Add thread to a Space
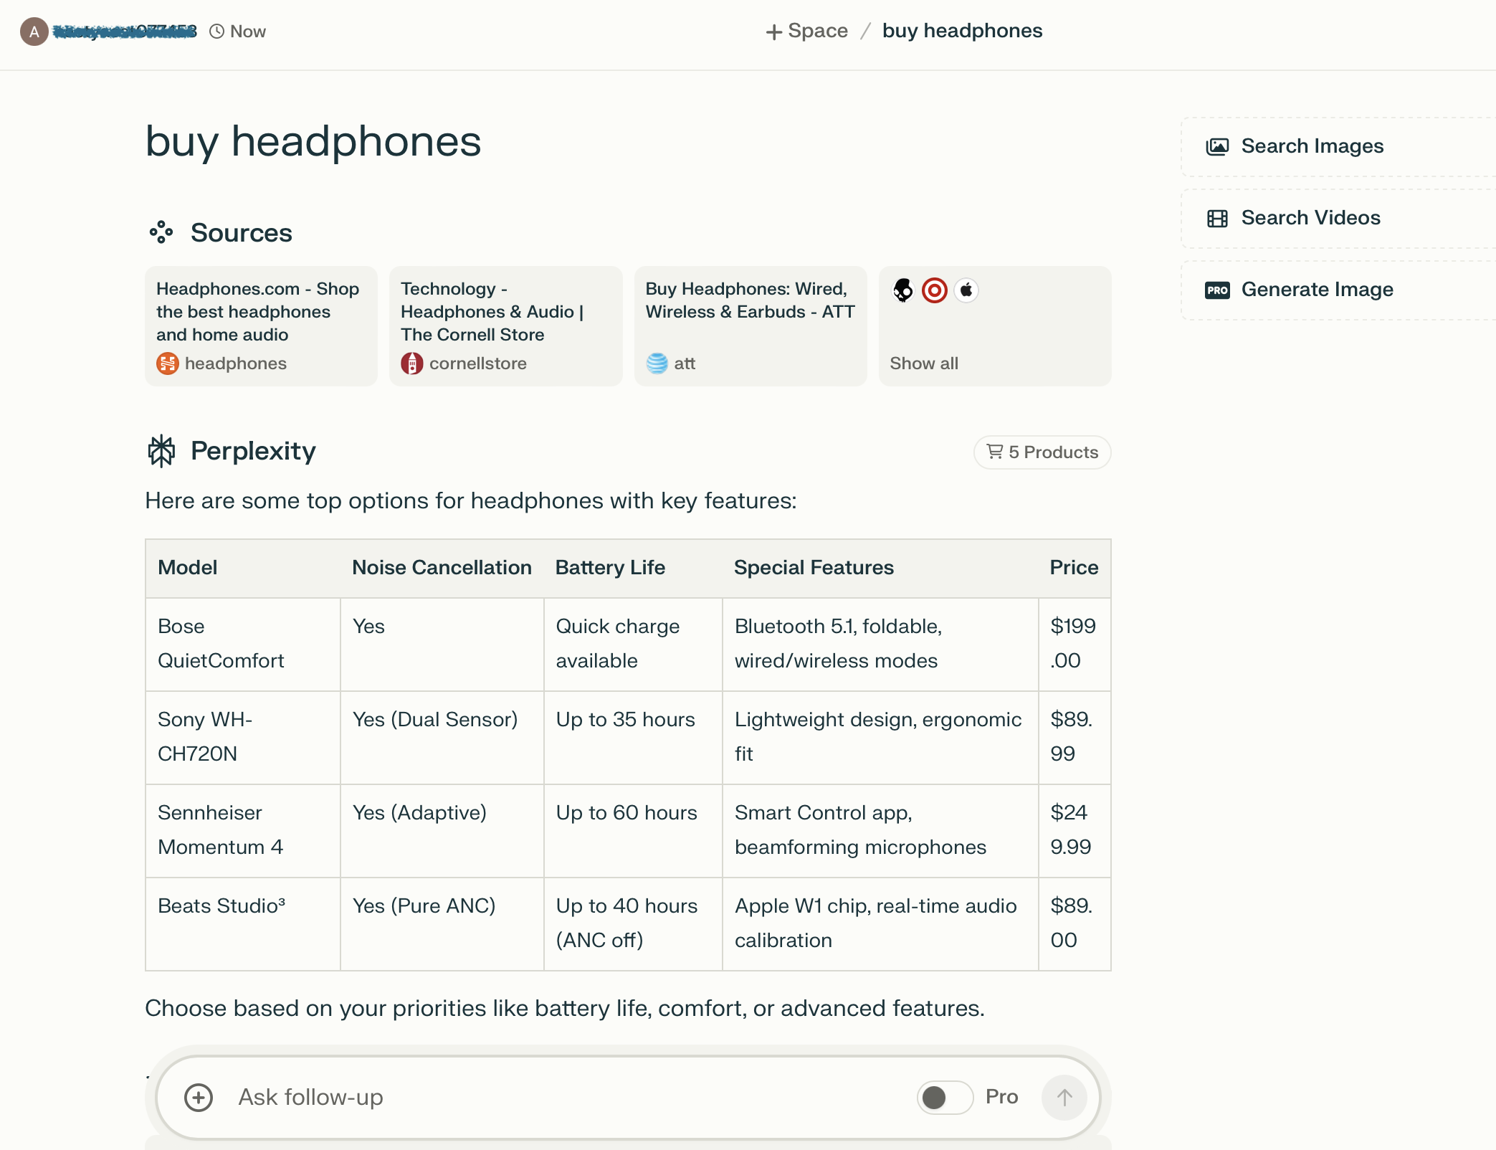This screenshot has height=1150, width=1496. coord(807,32)
